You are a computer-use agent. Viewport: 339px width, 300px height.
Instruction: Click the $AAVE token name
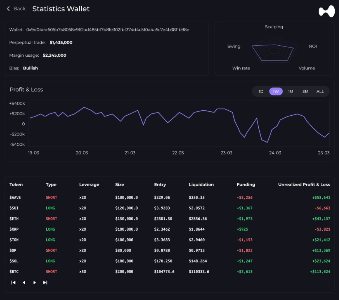pos(15,198)
